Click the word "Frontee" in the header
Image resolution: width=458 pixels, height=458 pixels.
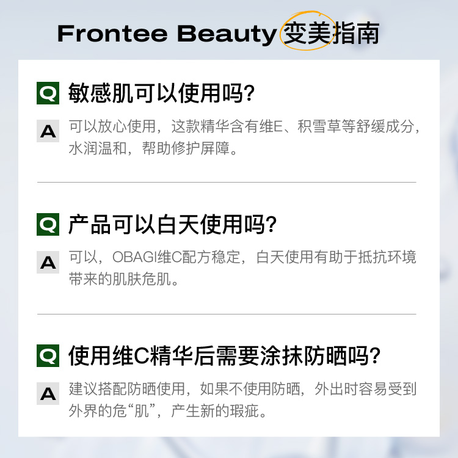112,34
